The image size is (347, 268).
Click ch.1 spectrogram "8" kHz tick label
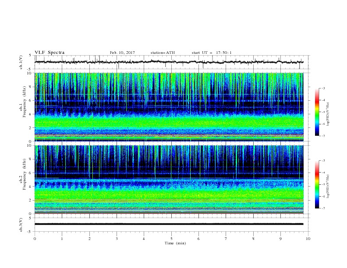30,87
